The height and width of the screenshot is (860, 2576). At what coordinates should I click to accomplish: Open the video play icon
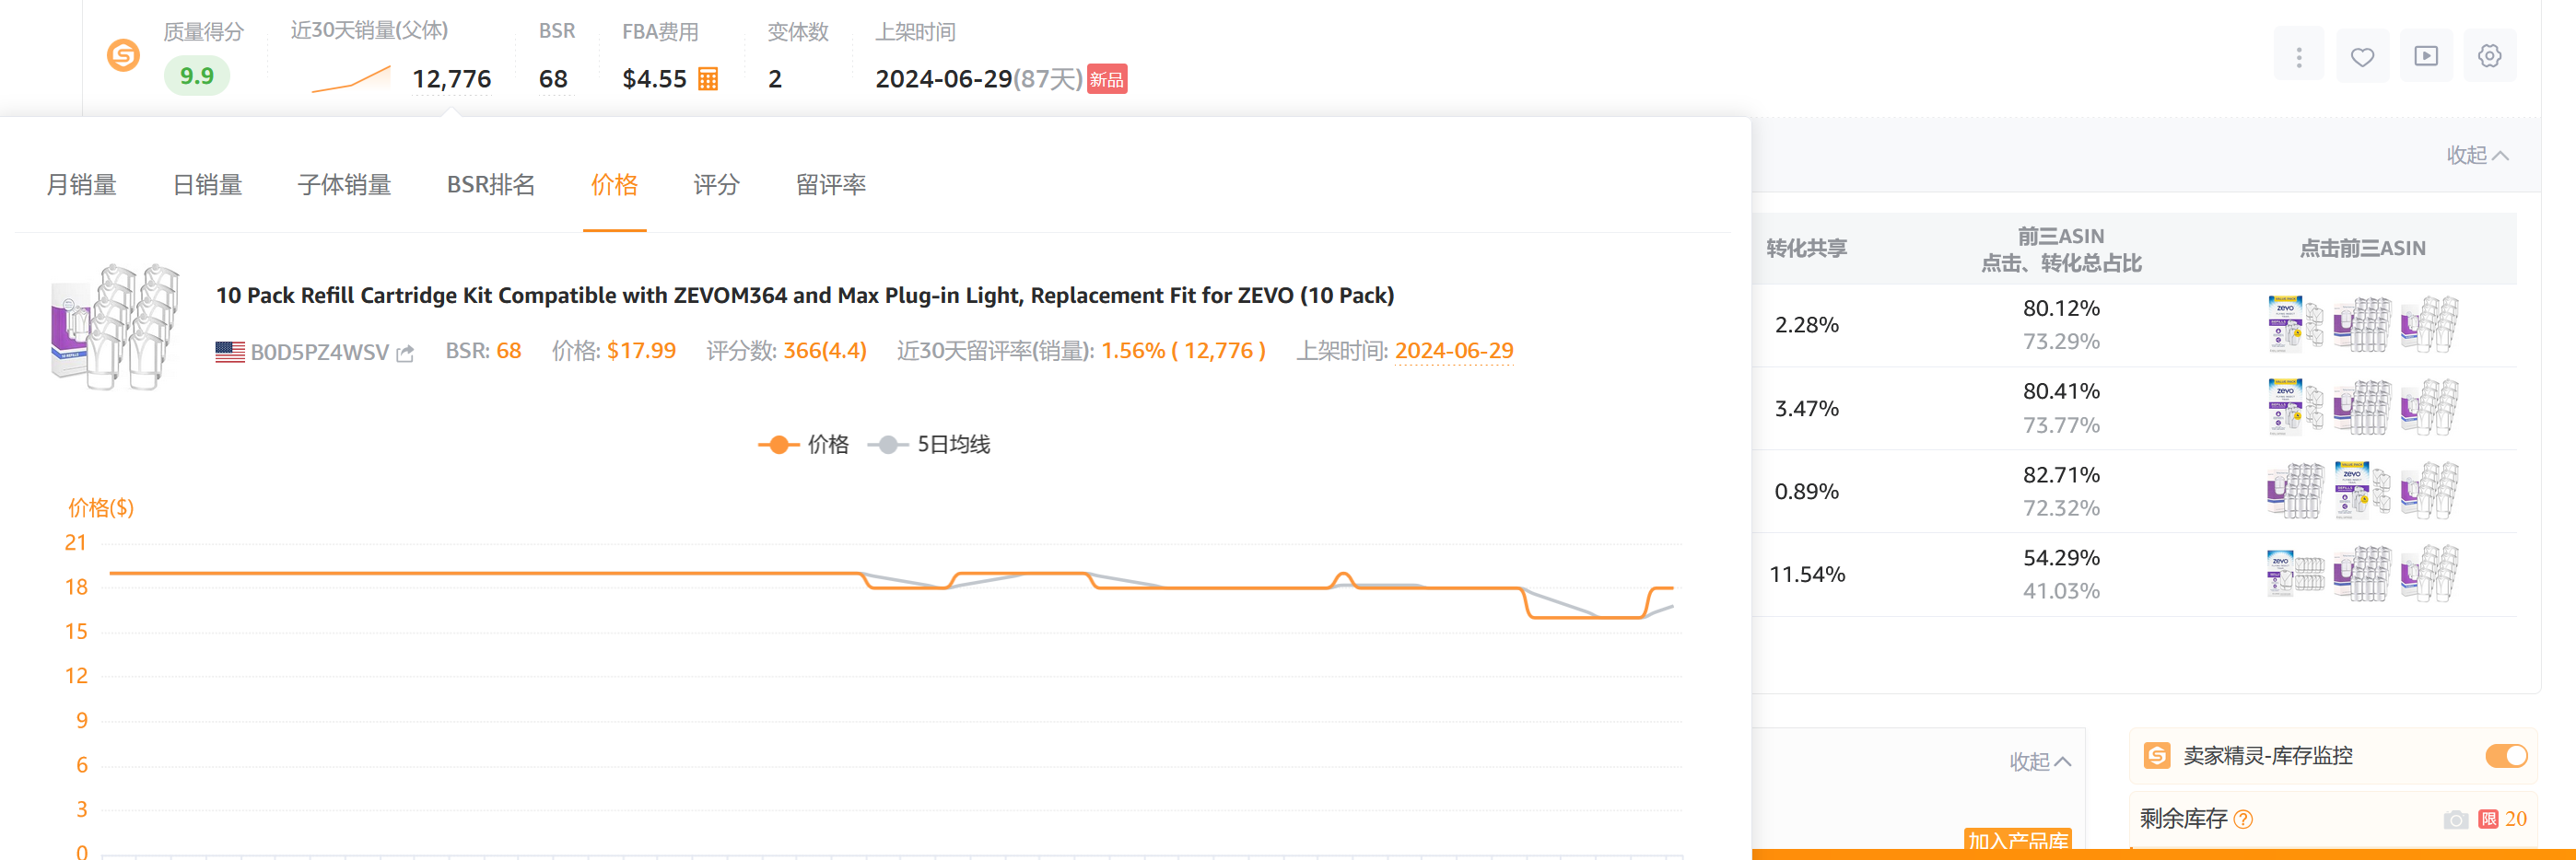point(2426,57)
